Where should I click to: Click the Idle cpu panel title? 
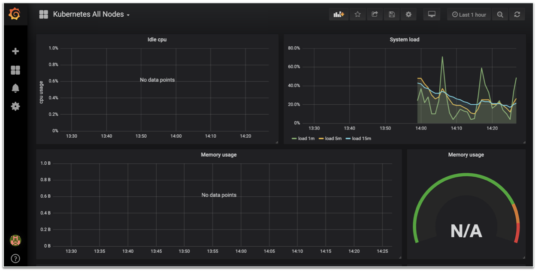[157, 39]
